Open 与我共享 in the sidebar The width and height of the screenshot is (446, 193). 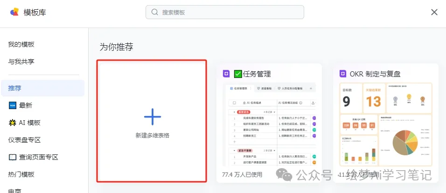pos(21,62)
